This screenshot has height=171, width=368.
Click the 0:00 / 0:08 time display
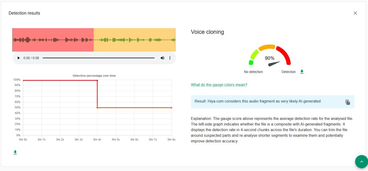[x=31, y=58]
